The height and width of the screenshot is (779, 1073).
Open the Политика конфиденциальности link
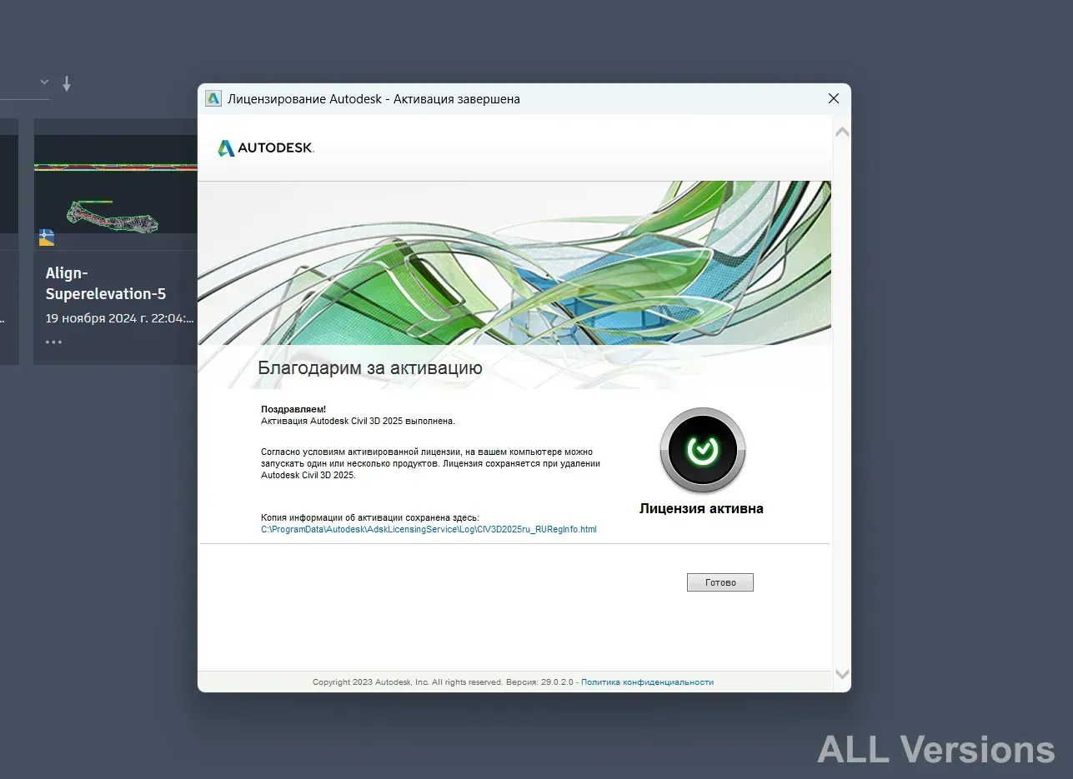[x=647, y=682]
